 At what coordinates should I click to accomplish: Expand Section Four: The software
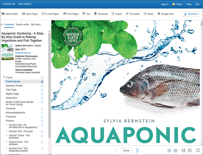7,141
